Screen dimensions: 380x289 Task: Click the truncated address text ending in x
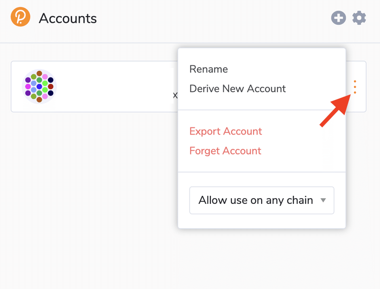pos(175,95)
